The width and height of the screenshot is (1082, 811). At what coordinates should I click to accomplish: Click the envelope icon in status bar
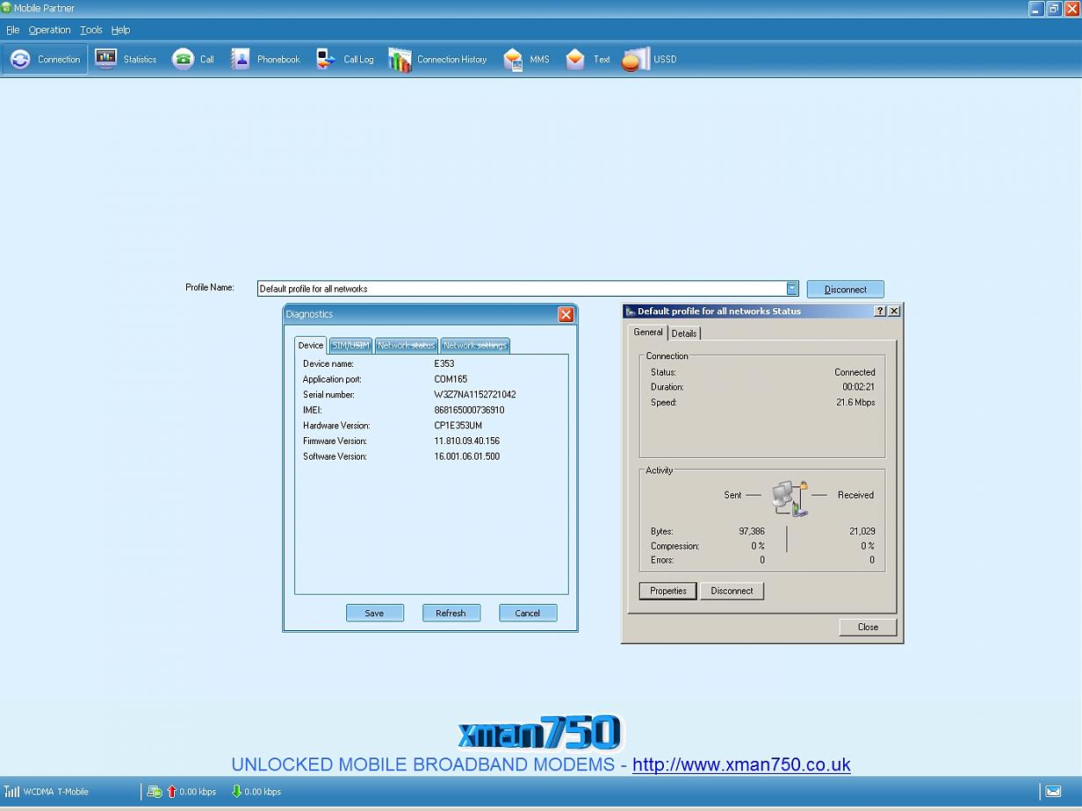tap(1053, 792)
